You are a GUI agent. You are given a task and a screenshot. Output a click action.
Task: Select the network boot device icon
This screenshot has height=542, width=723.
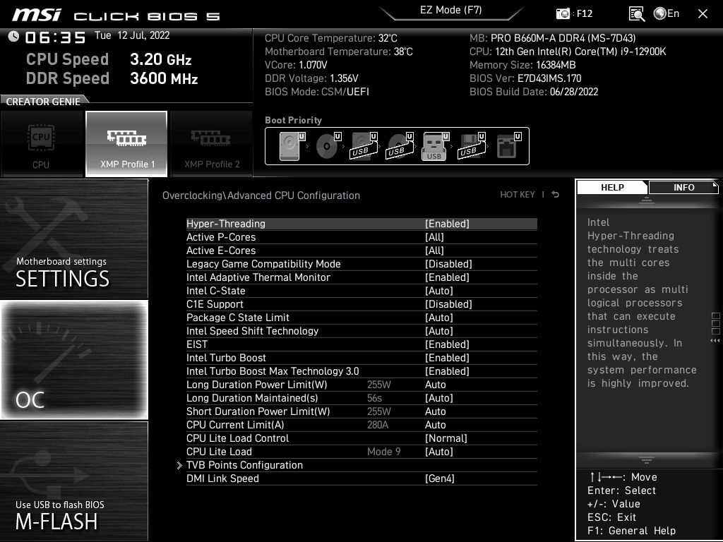click(508, 146)
